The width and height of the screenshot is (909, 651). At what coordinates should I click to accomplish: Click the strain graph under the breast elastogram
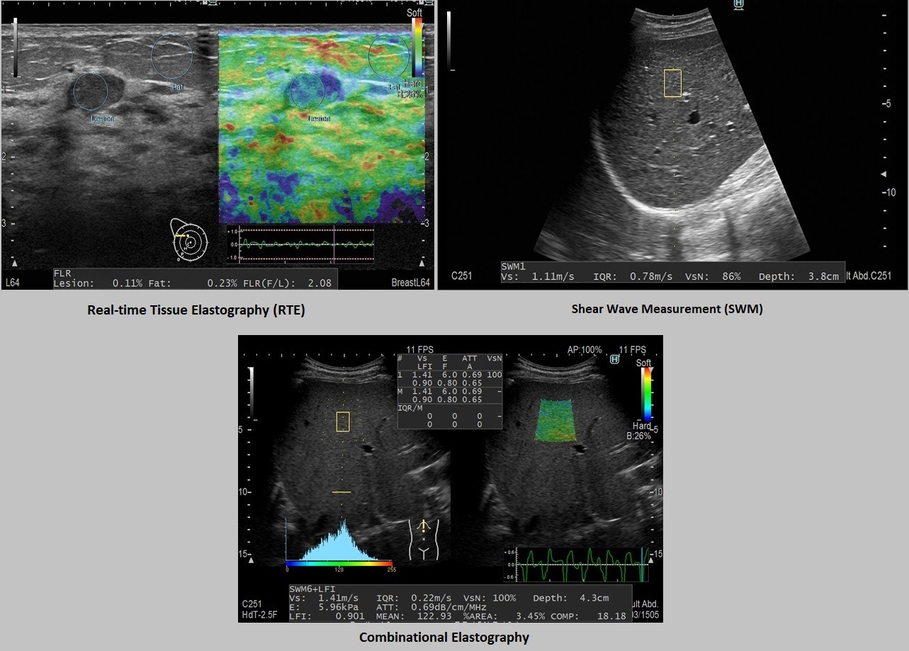(300, 243)
